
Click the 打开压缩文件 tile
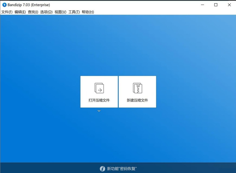tap(99, 92)
